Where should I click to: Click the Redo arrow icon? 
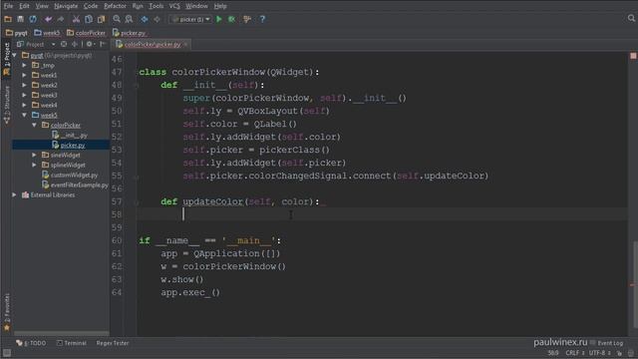pyautogui.click(x=61, y=19)
